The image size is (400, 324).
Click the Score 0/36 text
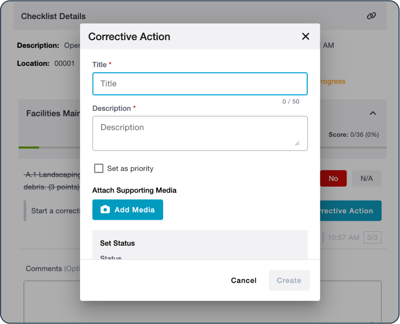(353, 134)
